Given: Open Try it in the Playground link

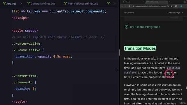Looking at the screenshot, I should (x=145, y=27).
